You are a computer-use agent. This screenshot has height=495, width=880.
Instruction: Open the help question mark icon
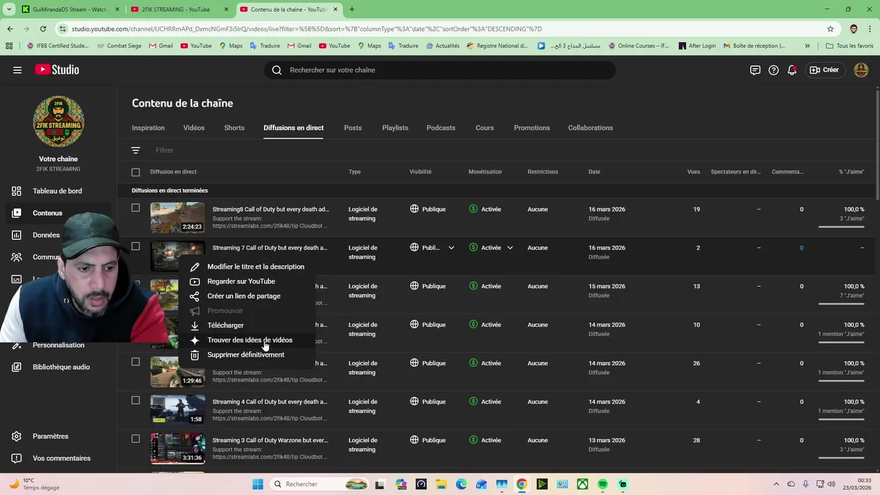773,69
